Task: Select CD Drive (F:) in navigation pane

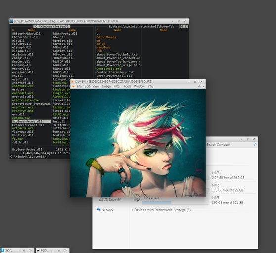Action: 112,200
